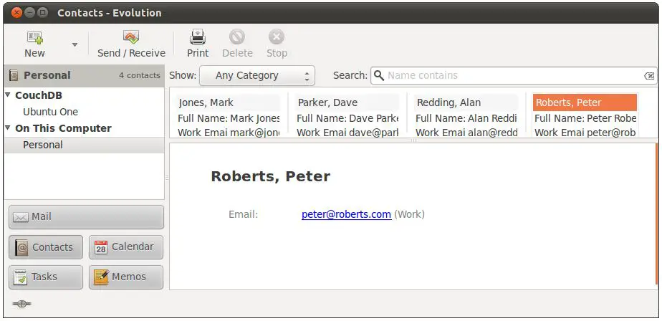Click the Roberts, Peter heading in preview
This screenshot has height=321, width=662.
[270, 176]
